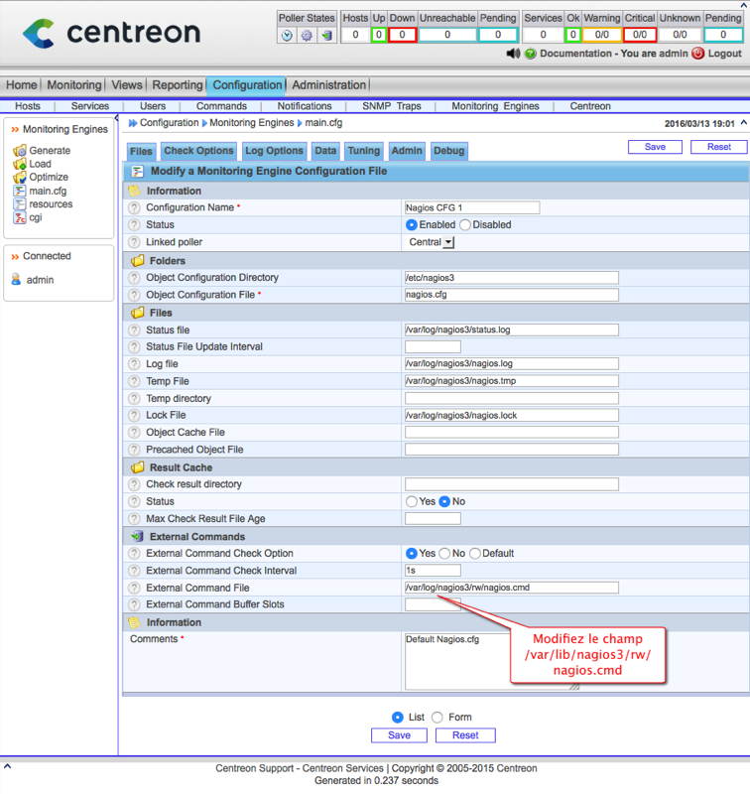
Task: Click help icon beside Lock File
Action: point(134,416)
